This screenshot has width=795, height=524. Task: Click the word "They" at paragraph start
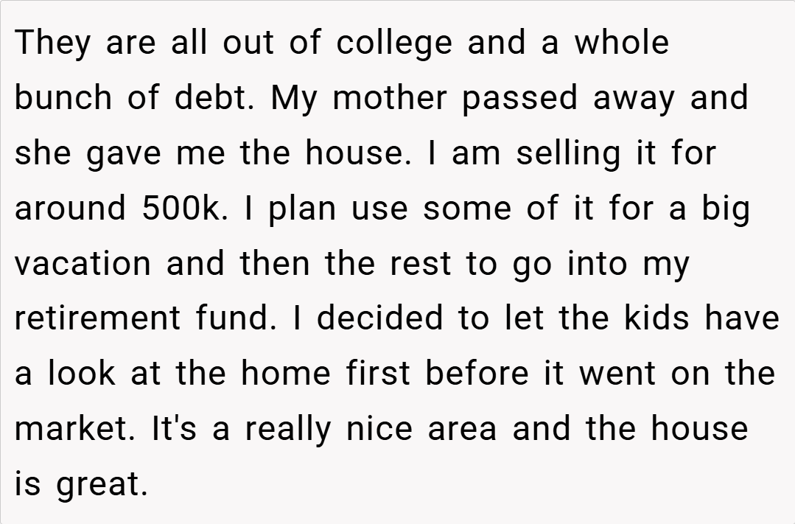(54, 43)
